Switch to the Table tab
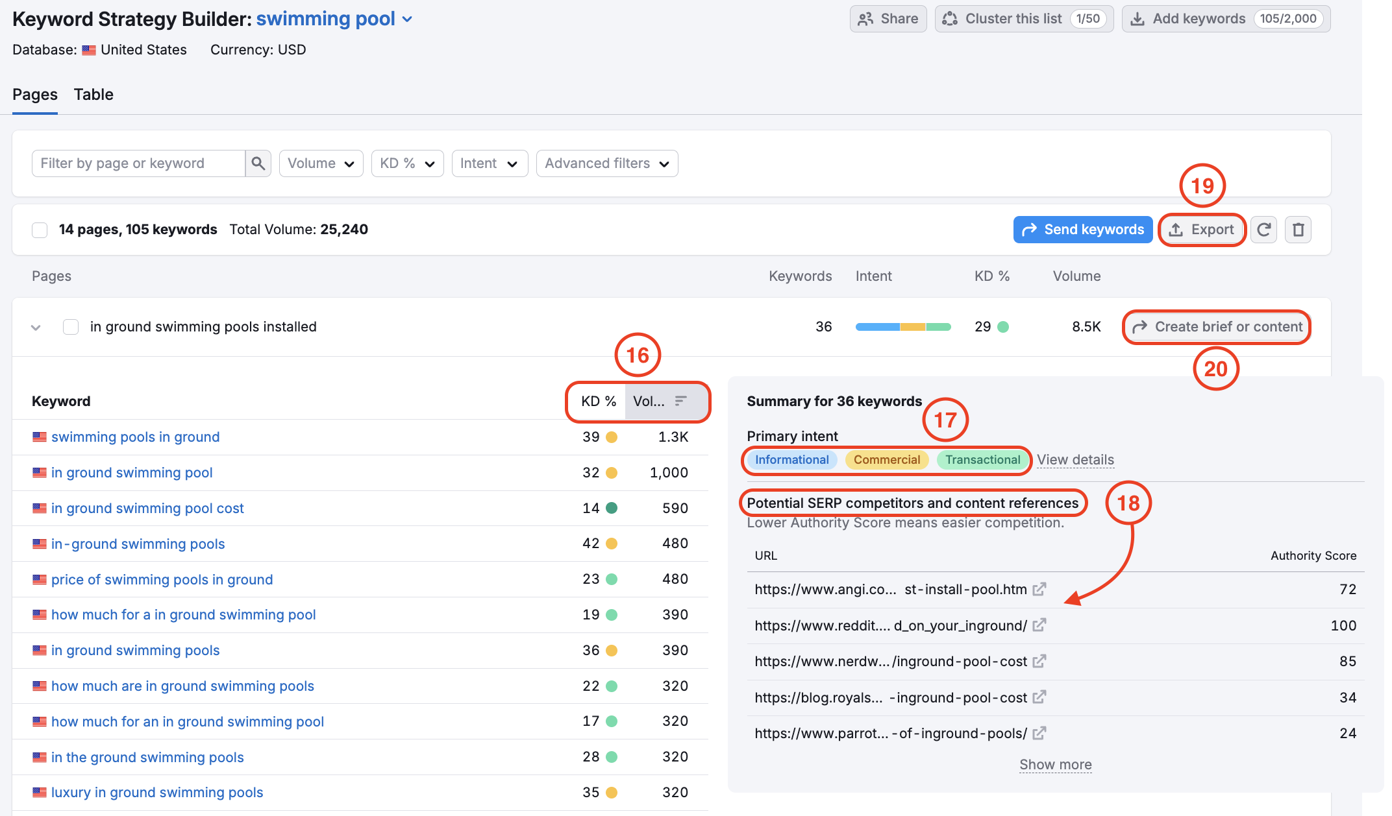 click(93, 95)
